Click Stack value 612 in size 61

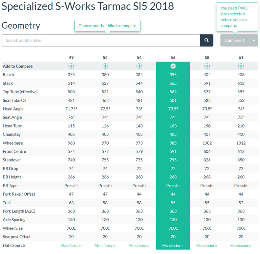pyautogui.click(x=241, y=83)
